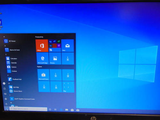Open Mail from the taskbar
The width and height of the screenshot is (160, 120).
pyautogui.click(x=78, y=110)
